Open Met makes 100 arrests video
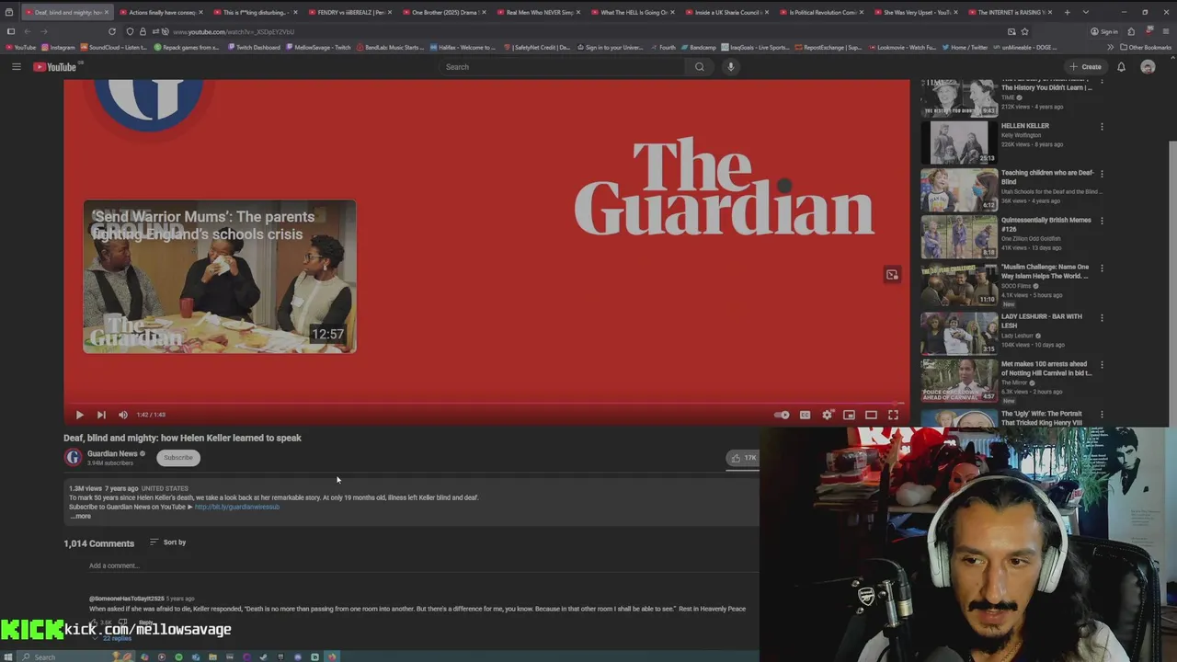Viewport: 1177px width, 662px height. pos(1010,380)
